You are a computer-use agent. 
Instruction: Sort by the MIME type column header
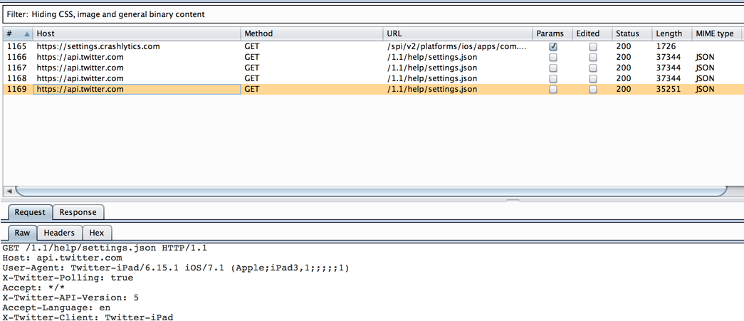point(718,33)
